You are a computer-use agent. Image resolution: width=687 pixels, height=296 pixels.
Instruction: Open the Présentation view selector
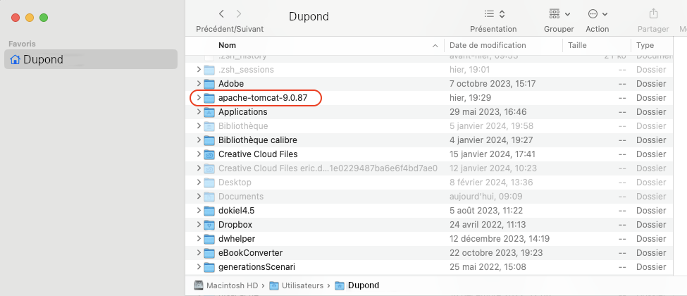click(x=494, y=14)
